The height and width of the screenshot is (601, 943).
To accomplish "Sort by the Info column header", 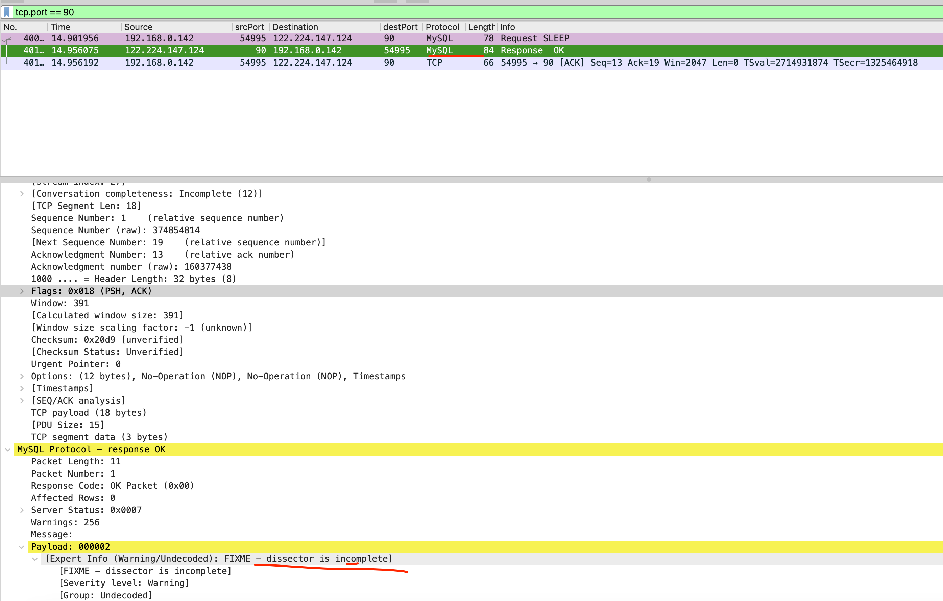I will click(x=720, y=27).
